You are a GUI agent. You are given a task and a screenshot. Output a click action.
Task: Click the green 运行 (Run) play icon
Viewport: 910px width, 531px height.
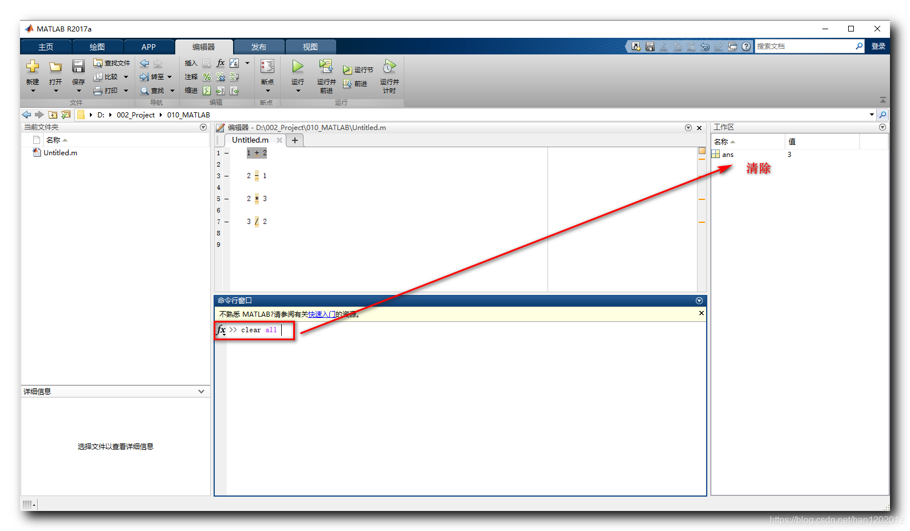click(298, 66)
